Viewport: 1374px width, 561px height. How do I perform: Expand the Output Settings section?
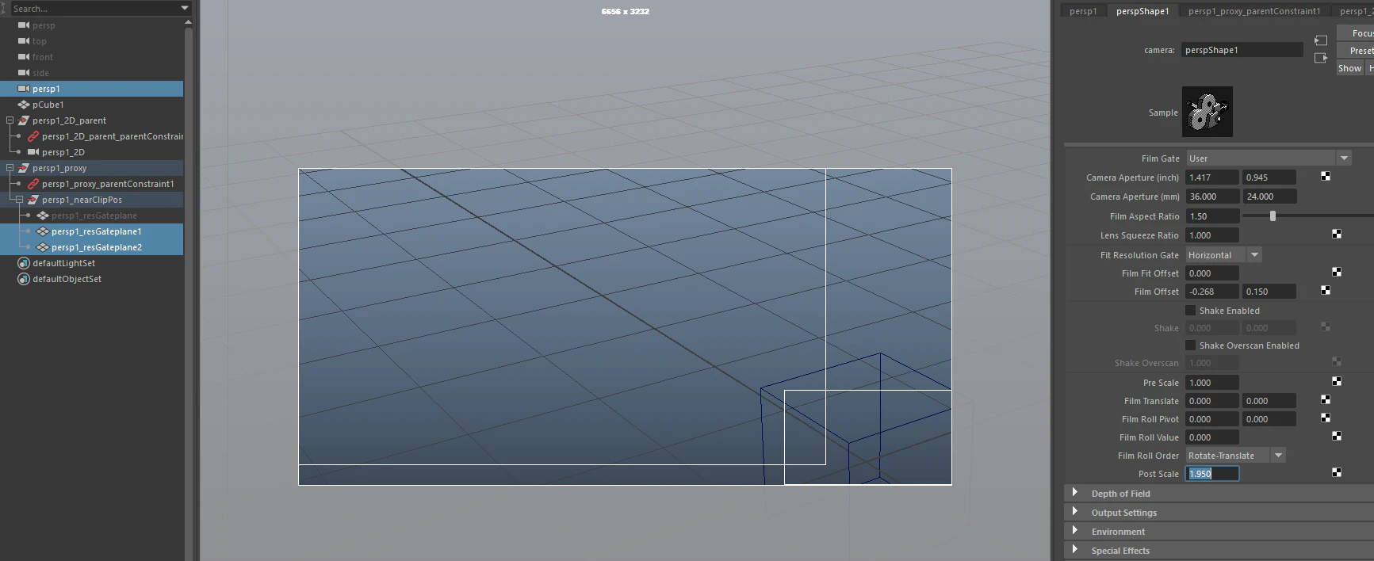1075,511
